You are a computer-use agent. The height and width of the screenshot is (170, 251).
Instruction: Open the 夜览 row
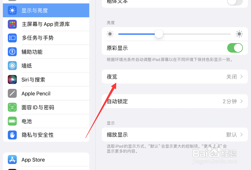point(175,77)
